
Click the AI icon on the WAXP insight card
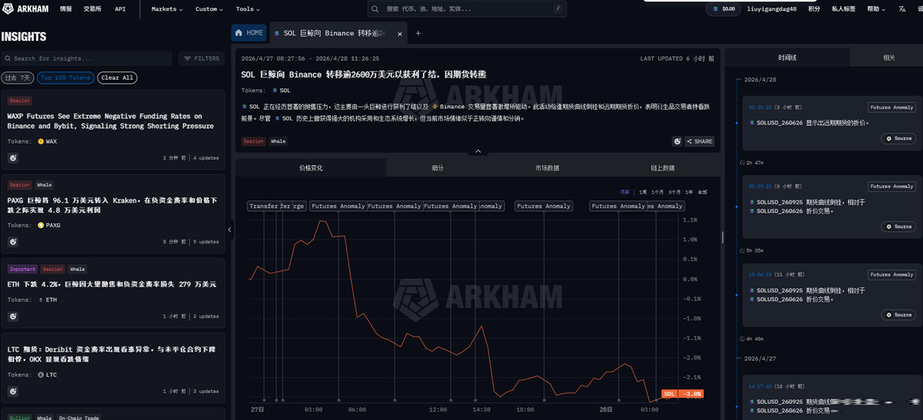tap(13, 157)
